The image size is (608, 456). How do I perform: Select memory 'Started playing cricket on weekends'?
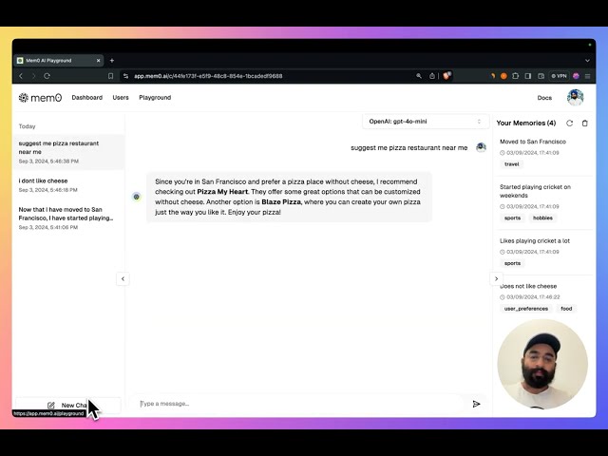pyautogui.click(x=535, y=191)
